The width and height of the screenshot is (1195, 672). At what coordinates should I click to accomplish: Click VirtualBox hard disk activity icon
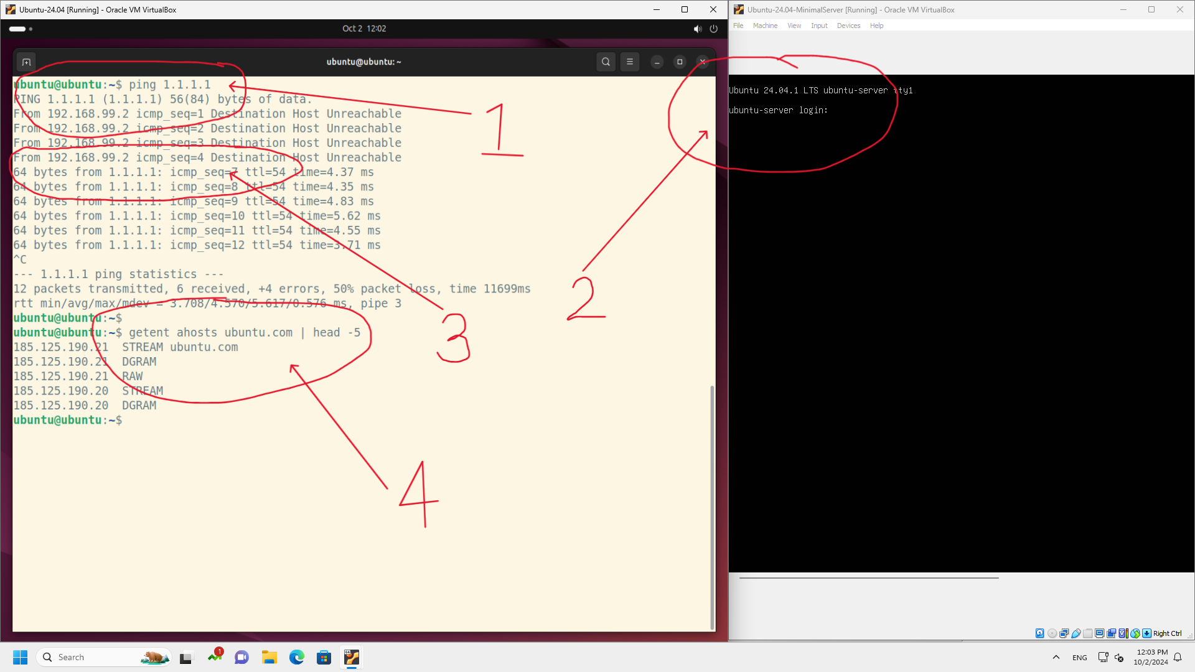coord(1039,633)
